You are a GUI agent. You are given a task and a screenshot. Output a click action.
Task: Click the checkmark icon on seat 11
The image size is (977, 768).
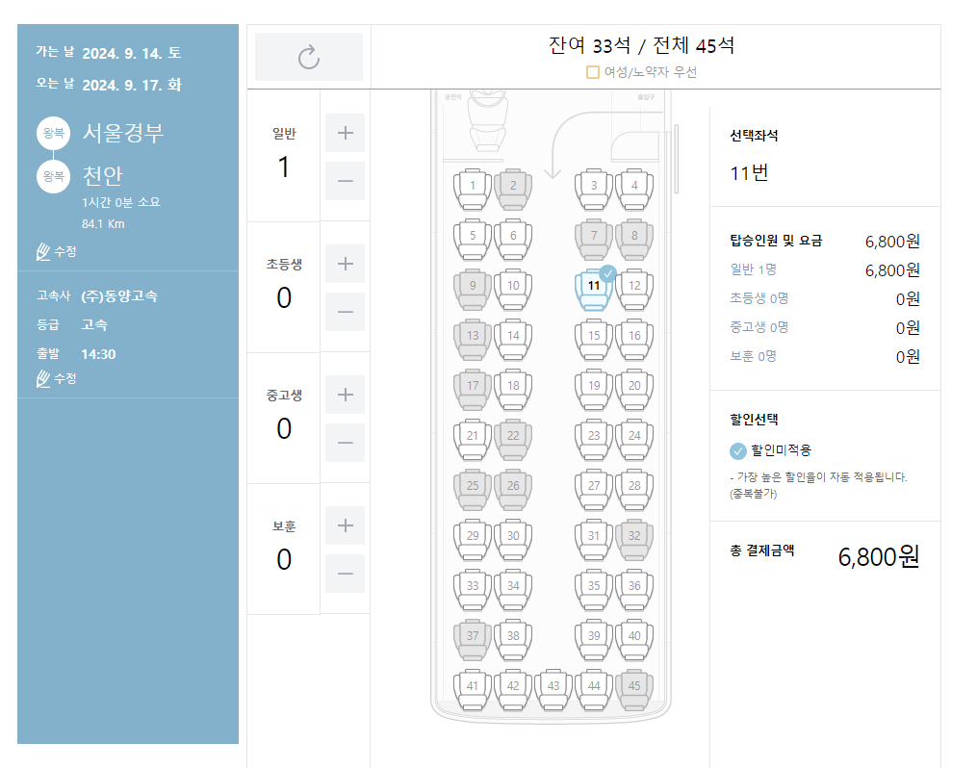tap(606, 274)
